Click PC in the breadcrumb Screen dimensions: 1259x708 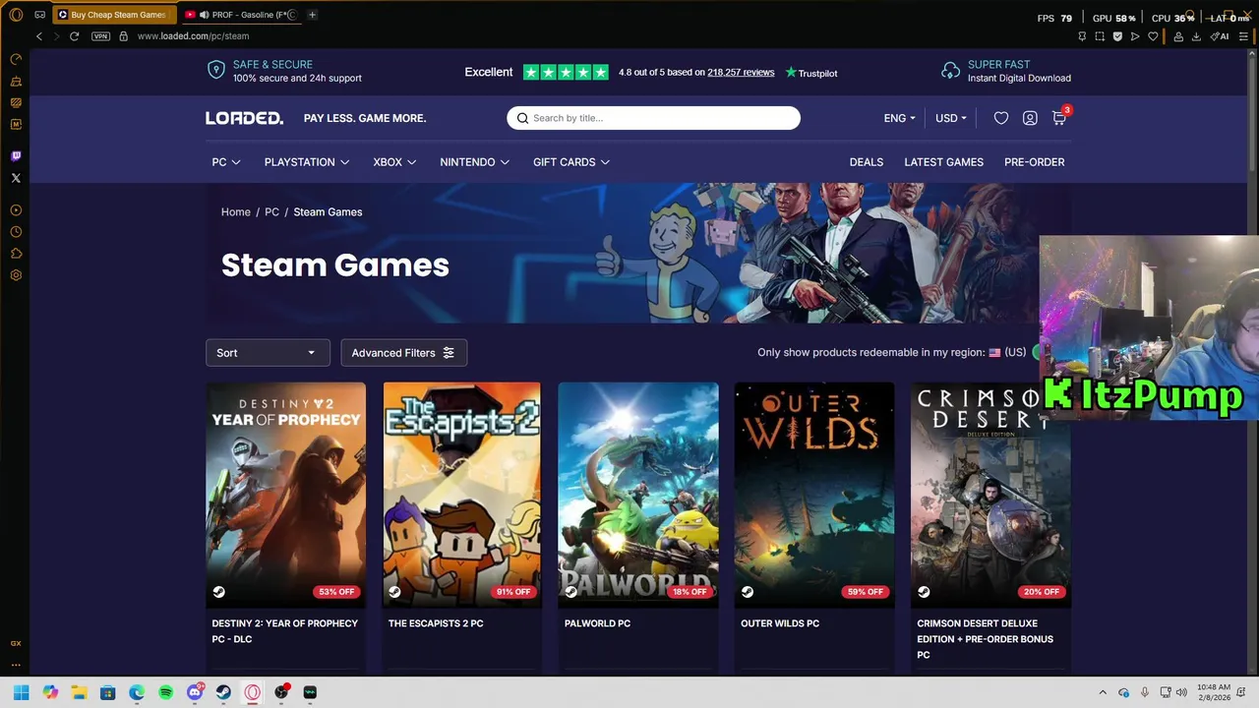tap(271, 212)
